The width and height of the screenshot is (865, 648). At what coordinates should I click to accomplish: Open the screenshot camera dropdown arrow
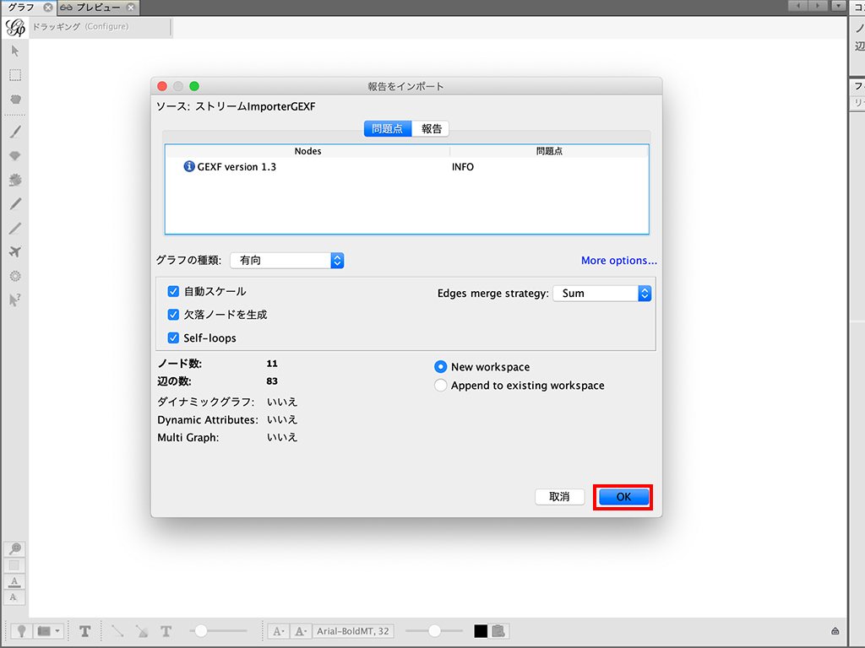pyautogui.click(x=57, y=631)
